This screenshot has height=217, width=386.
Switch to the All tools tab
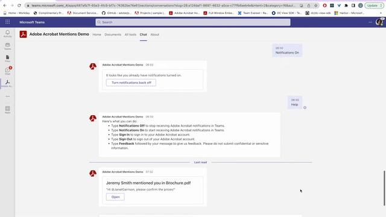[x=130, y=34]
